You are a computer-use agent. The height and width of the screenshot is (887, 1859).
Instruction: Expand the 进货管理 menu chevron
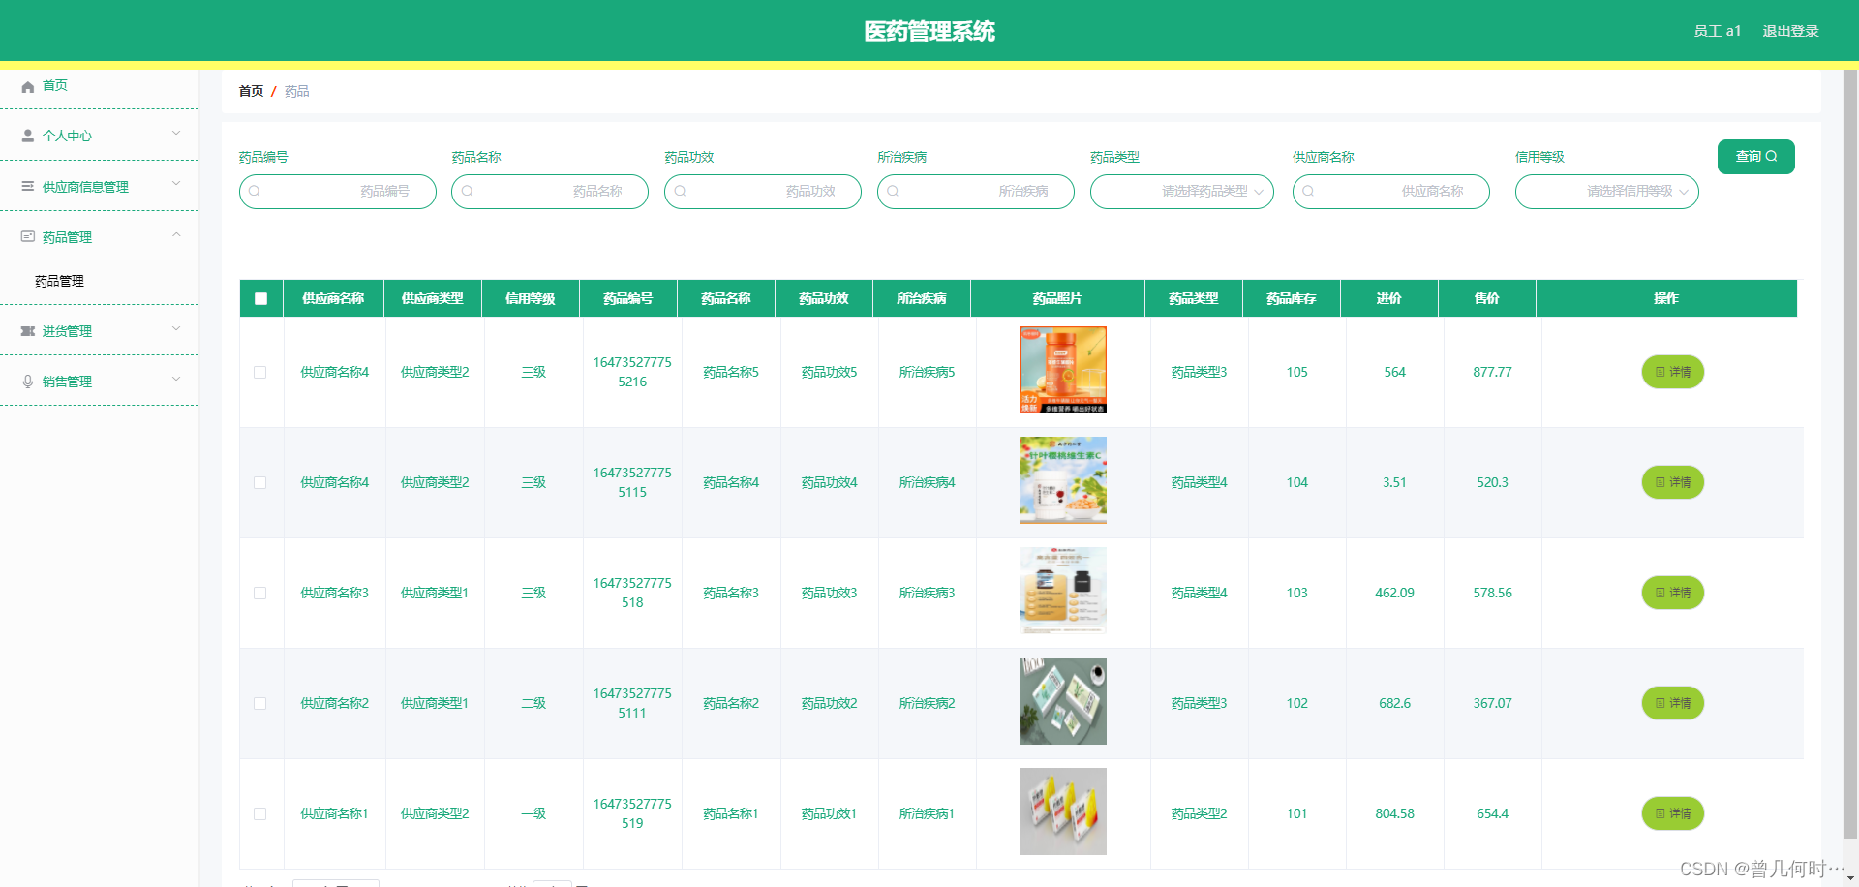click(176, 328)
